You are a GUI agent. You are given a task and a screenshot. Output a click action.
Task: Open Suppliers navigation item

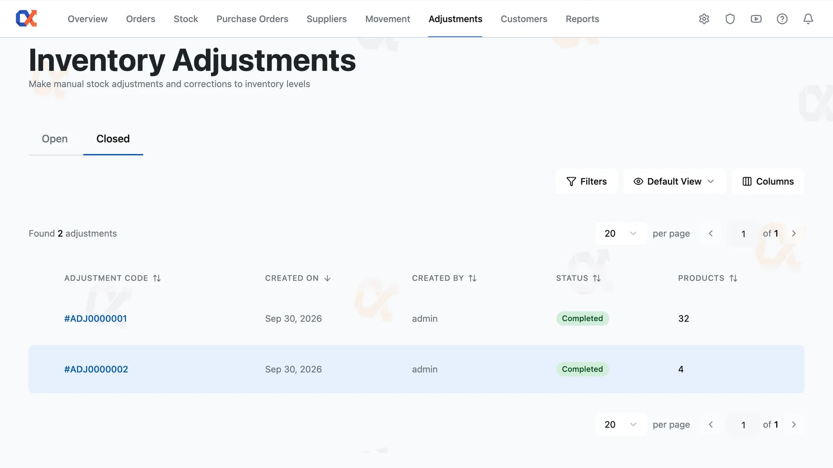[x=327, y=19]
